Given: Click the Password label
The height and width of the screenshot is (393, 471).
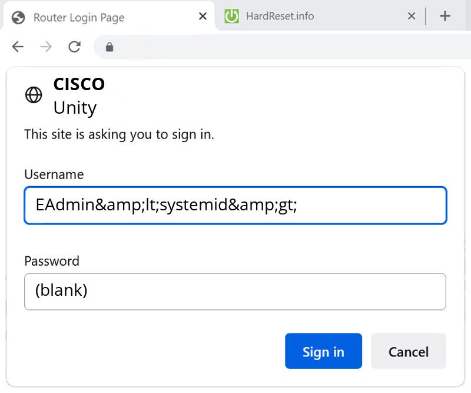Looking at the screenshot, I should 52,261.
